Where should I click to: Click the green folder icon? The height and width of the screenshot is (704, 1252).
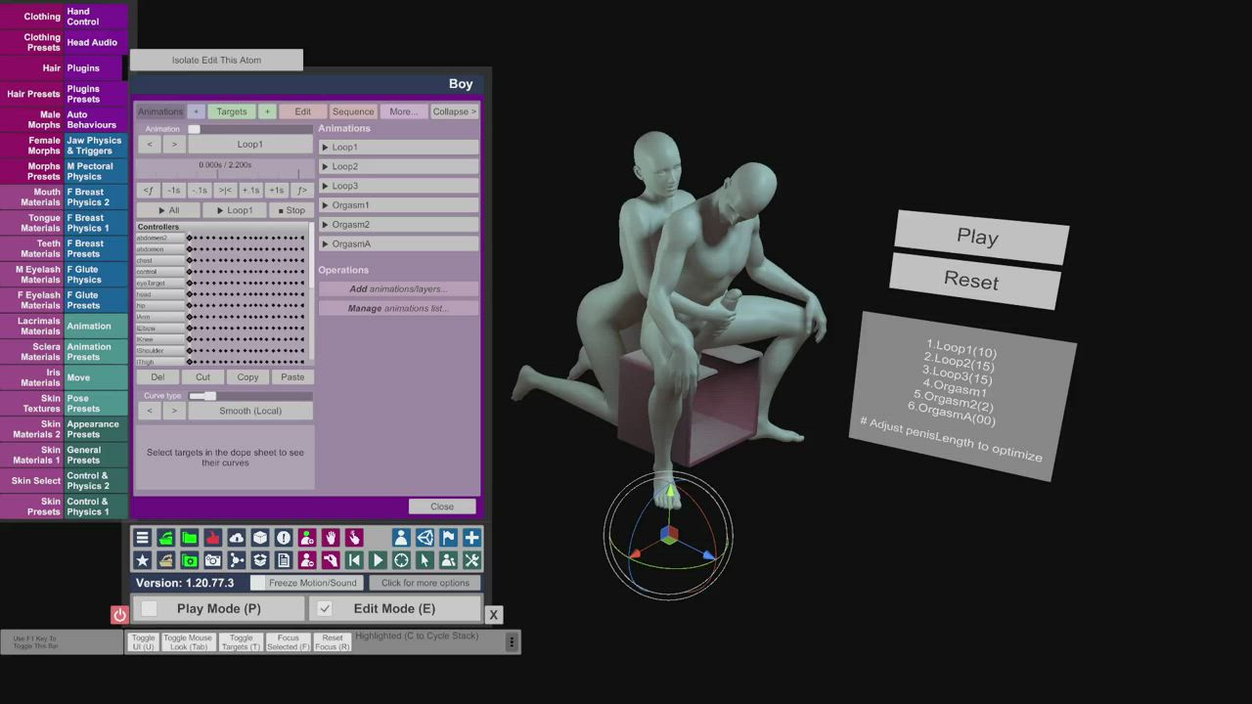pyautogui.click(x=189, y=538)
